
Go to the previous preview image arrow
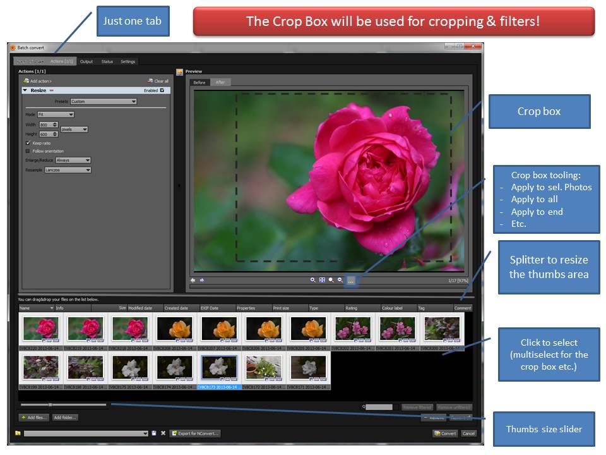point(193,280)
